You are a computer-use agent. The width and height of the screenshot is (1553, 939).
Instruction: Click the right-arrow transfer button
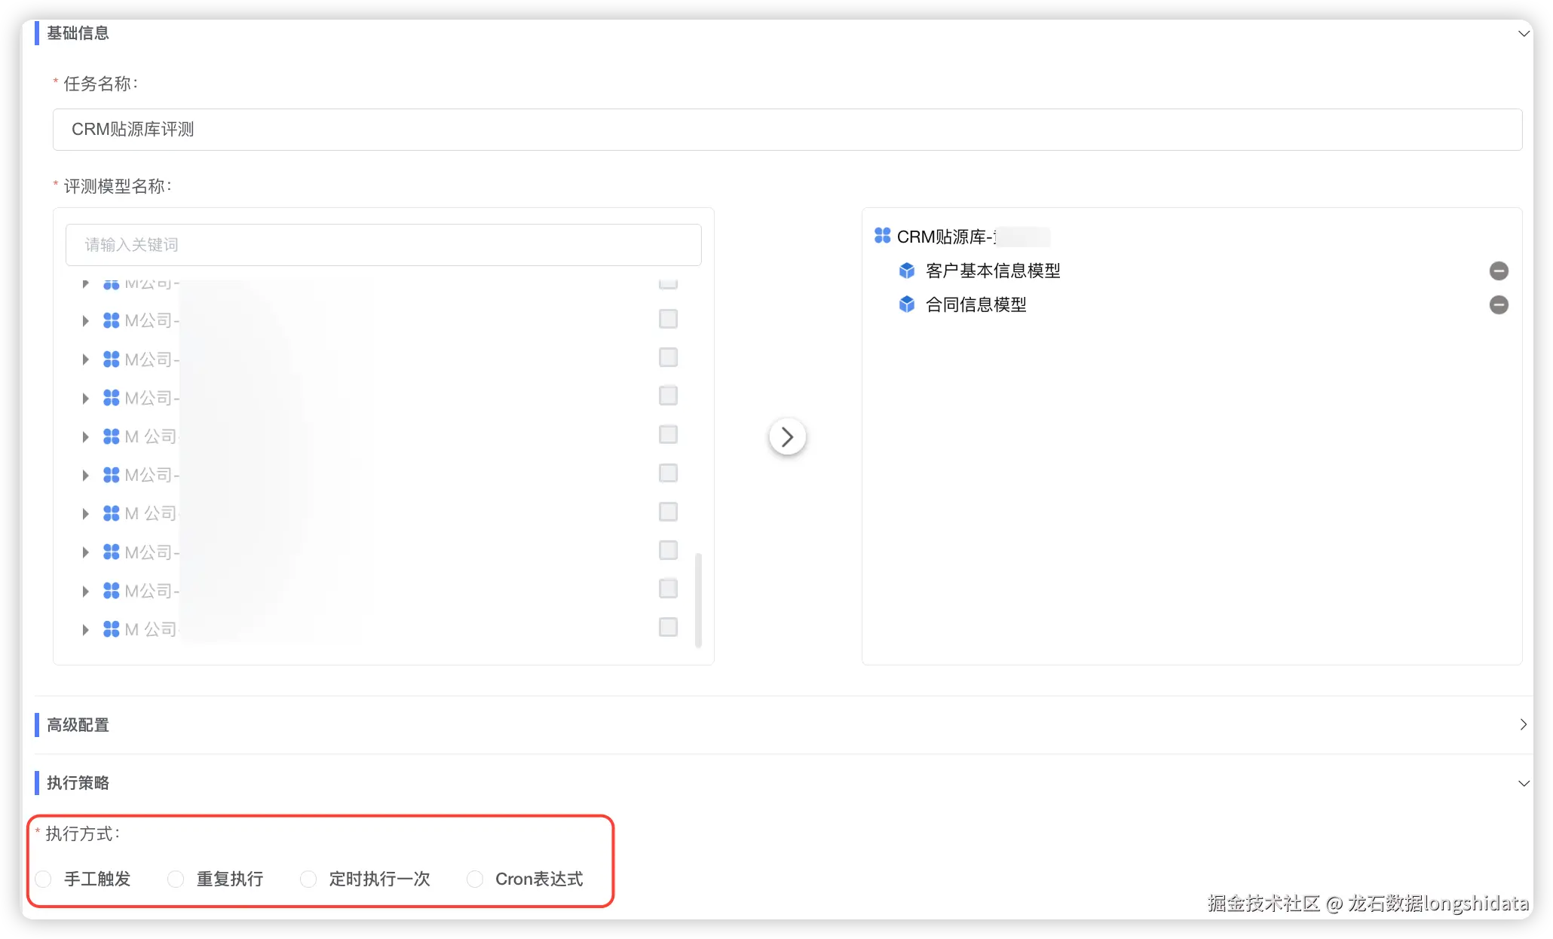tap(787, 437)
